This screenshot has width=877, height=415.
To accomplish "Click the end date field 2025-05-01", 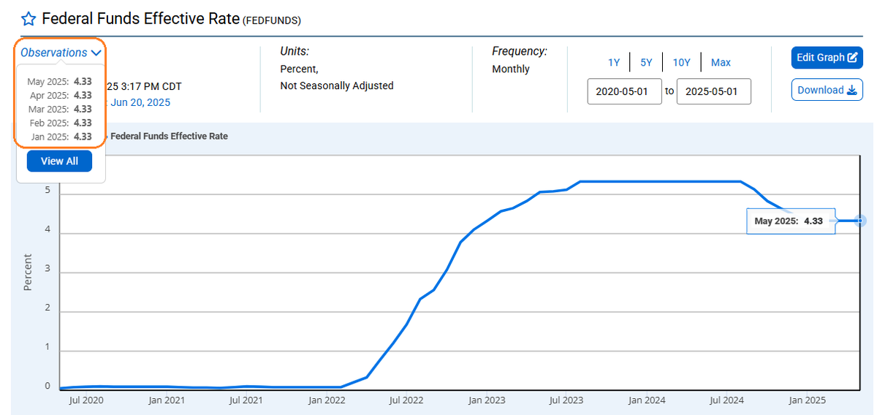I will click(x=714, y=91).
